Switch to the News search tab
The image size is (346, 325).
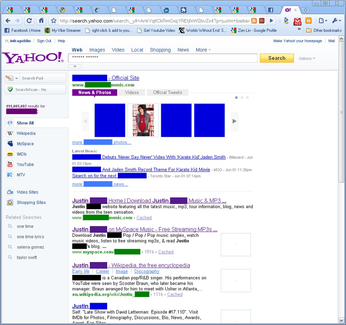183,50
